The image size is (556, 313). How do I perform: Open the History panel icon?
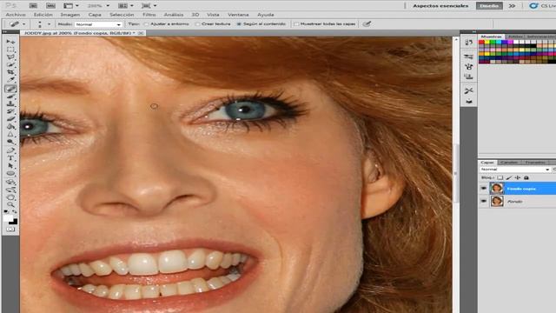coord(469,43)
